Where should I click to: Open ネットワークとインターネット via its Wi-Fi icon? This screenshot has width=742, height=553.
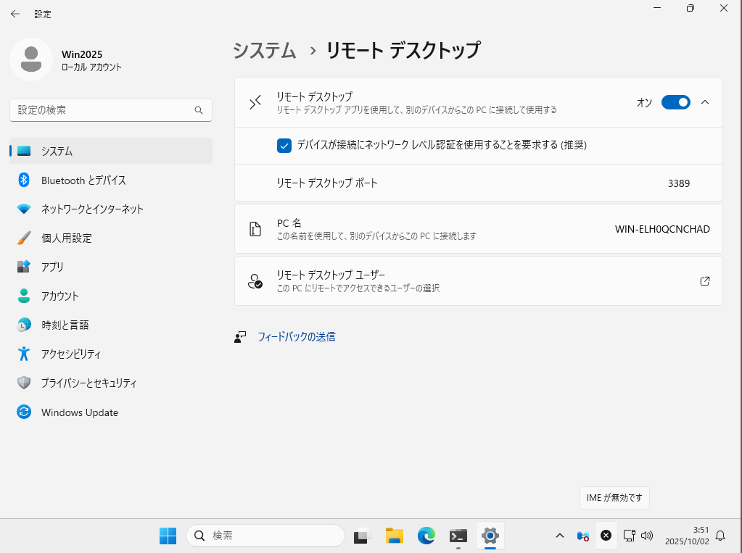24,209
